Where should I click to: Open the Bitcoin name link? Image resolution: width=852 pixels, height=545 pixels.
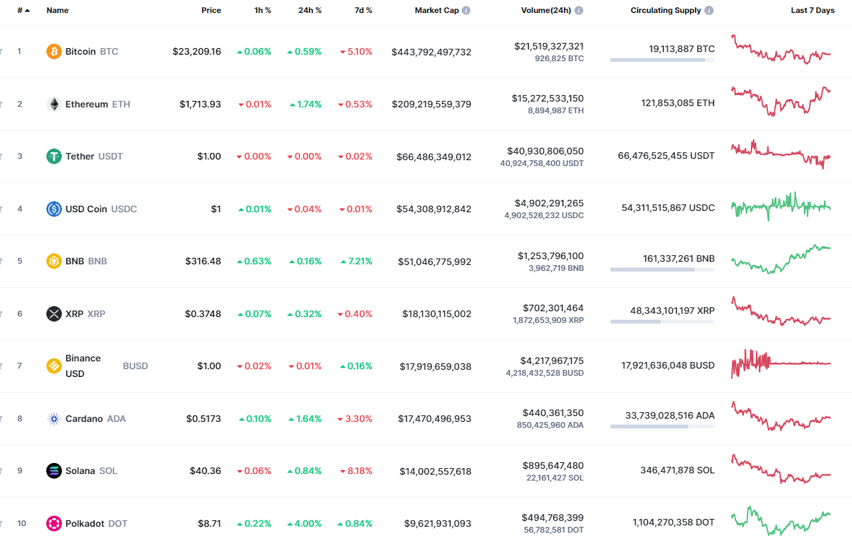81,51
